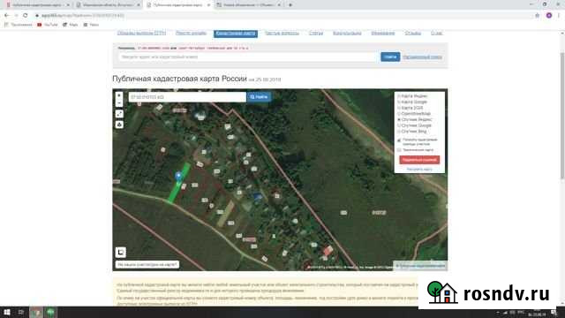Open the notification center in system tray

(x=554, y=313)
